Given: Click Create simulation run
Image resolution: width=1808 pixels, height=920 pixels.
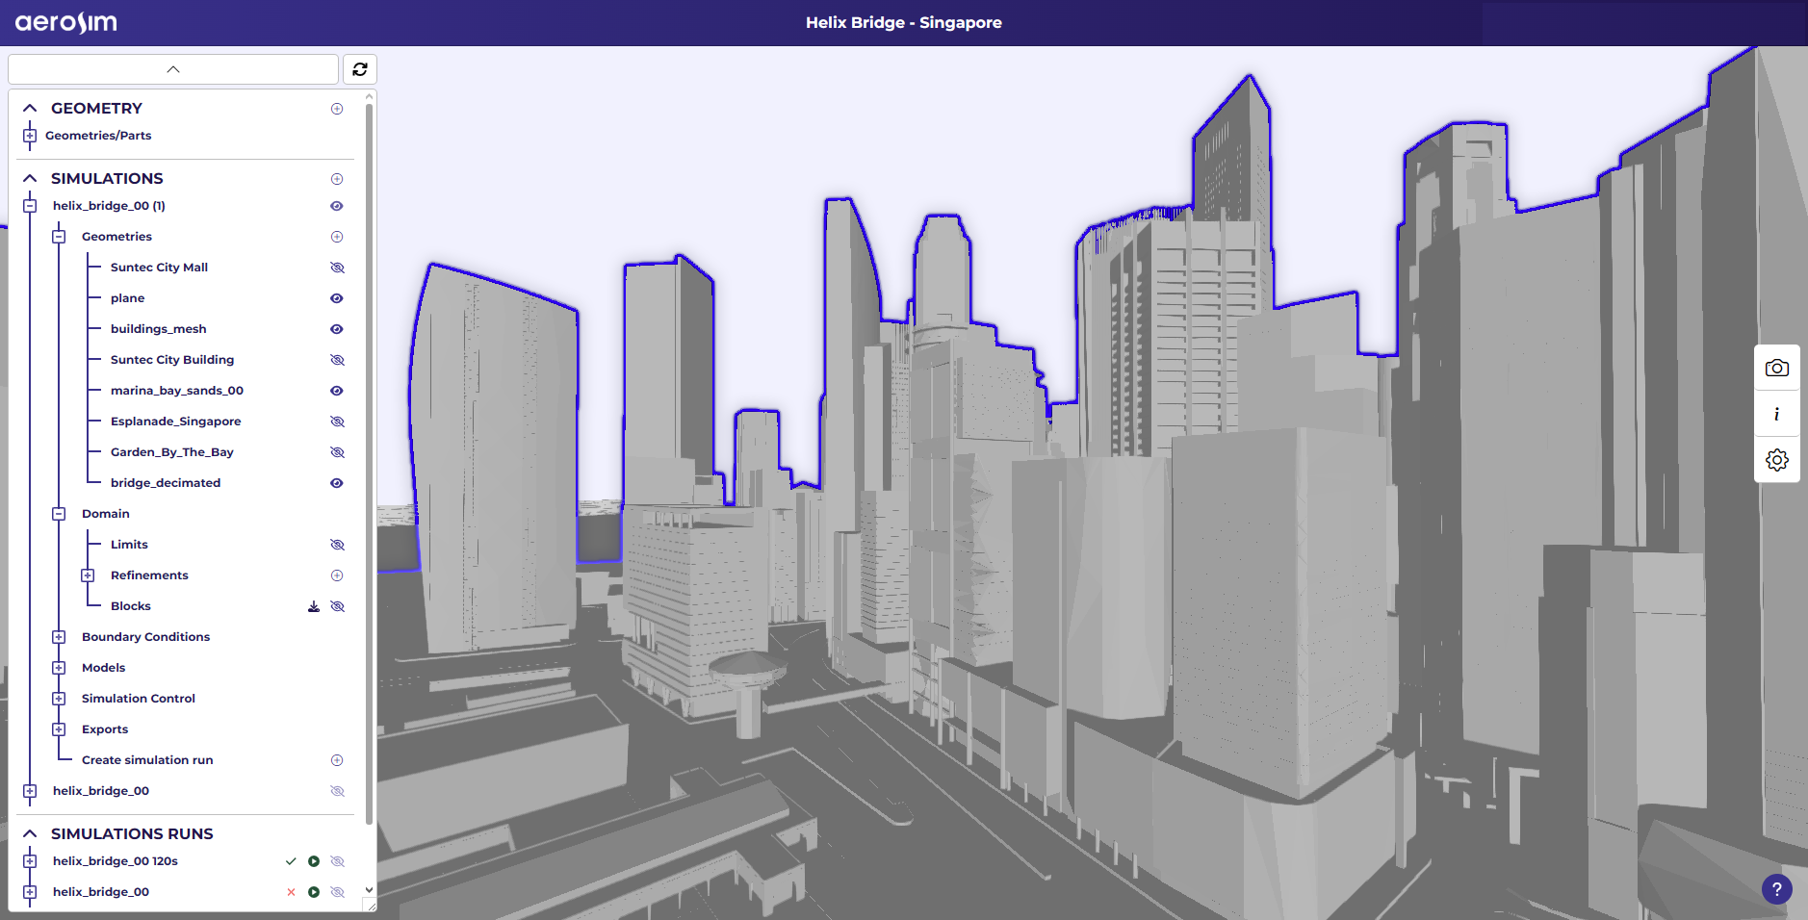Looking at the screenshot, I should click(x=147, y=760).
